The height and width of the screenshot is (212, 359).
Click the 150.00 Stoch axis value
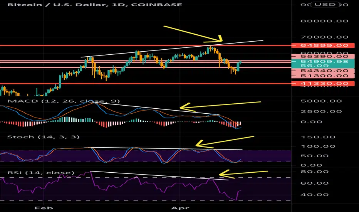(318, 137)
